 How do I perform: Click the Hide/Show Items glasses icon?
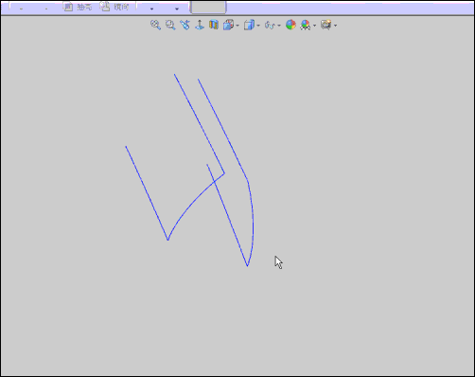(270, 25)
